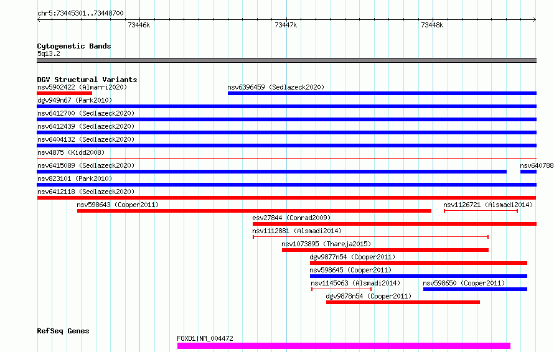The height and width of the screenshot is (352, 554).
Task: Open the nsv1145063 (Alsmadi2014) variant label
Action: click(x=355, y=283)
